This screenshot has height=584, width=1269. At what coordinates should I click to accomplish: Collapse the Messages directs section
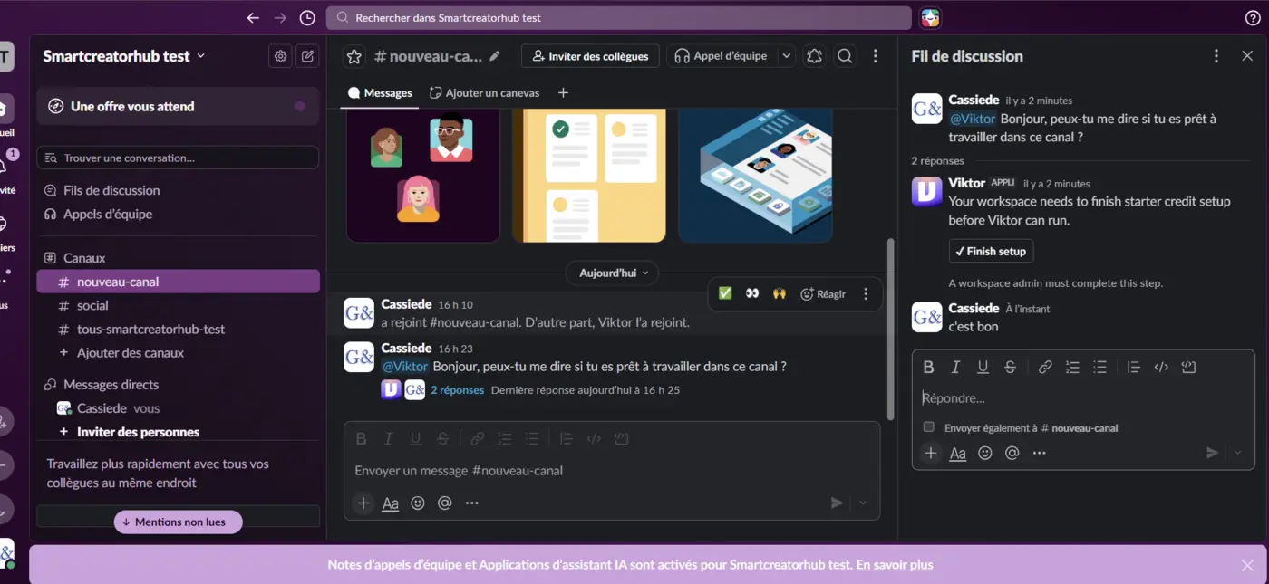tap(102, 385)
